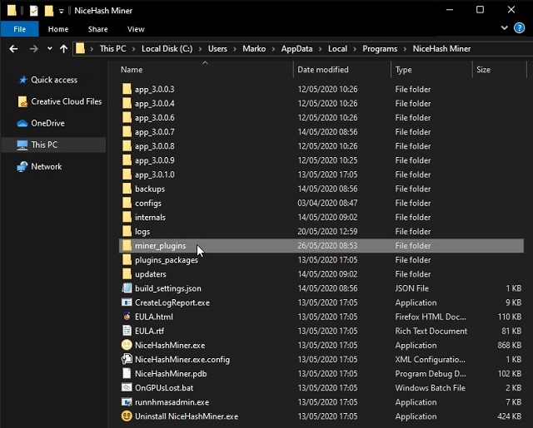Select the Uninstall NiceHashMiner.exe icon
This screenshot has width=533, height=428.
pos(127,416)
